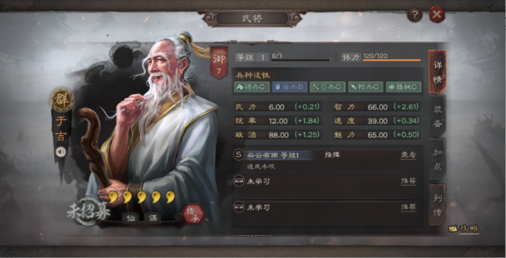This screenshot has width=506, height=258.
Task: Open the 攻略 strategy guide
Action: click(x=464, y=229)
